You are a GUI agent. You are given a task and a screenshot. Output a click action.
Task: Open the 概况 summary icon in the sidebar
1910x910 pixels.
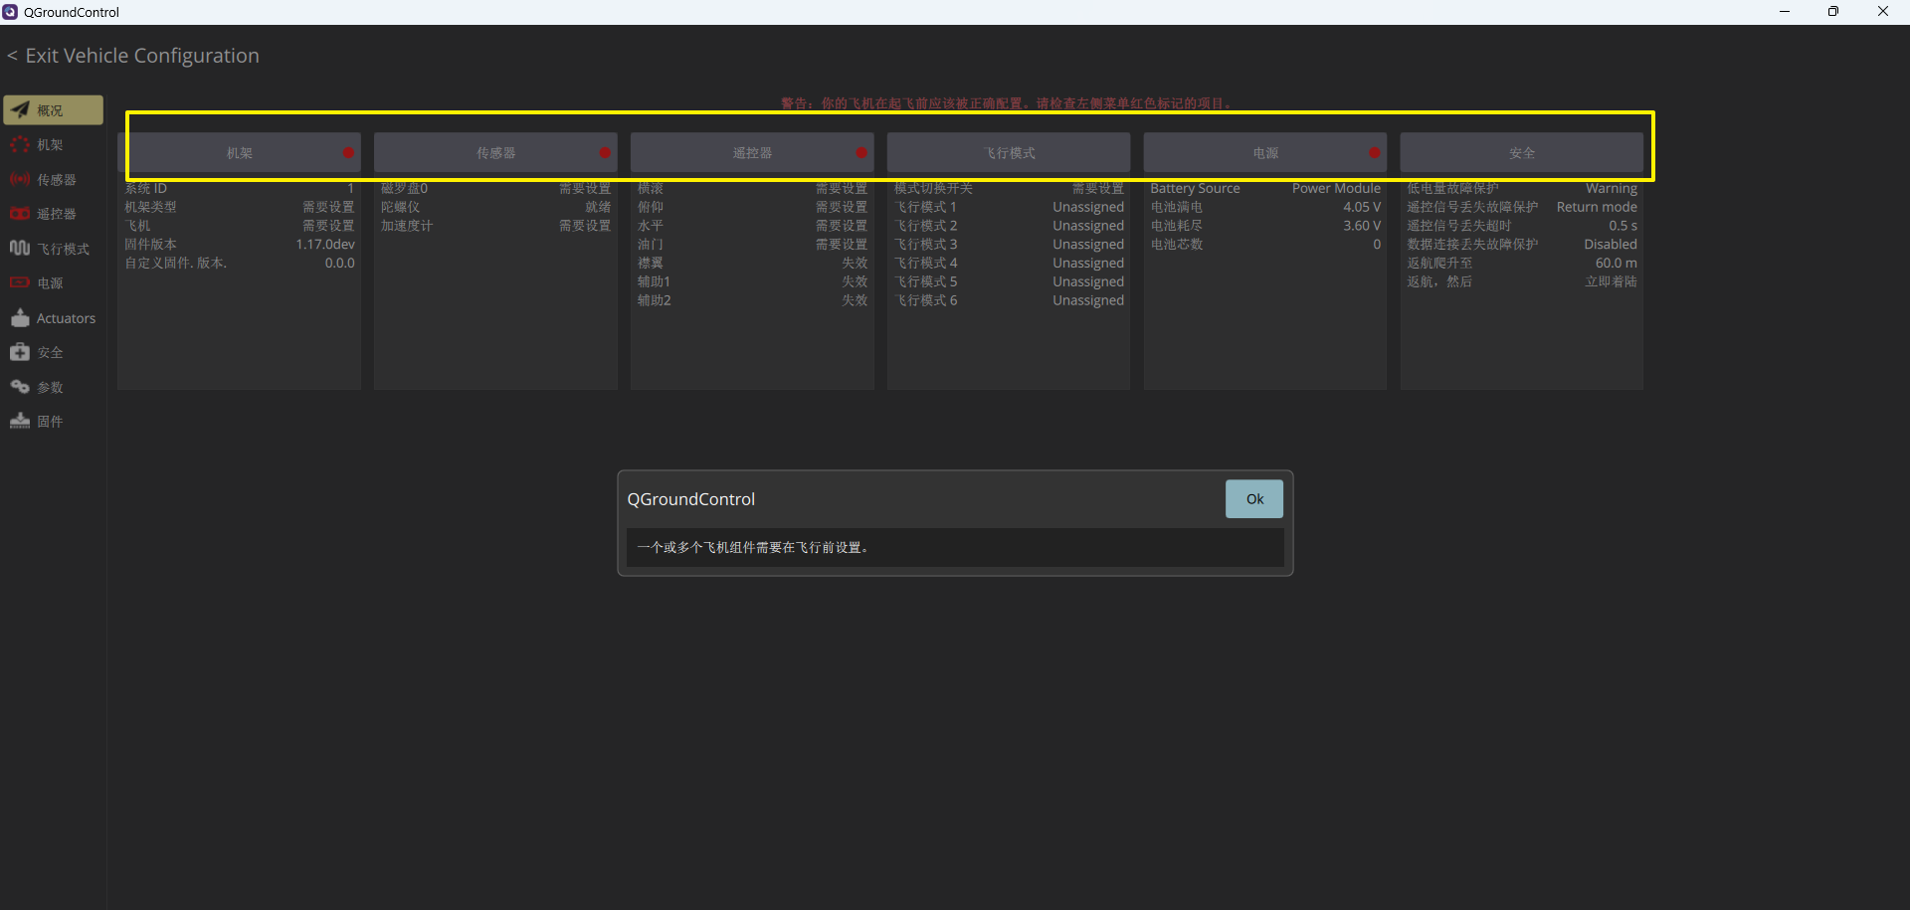20,110
